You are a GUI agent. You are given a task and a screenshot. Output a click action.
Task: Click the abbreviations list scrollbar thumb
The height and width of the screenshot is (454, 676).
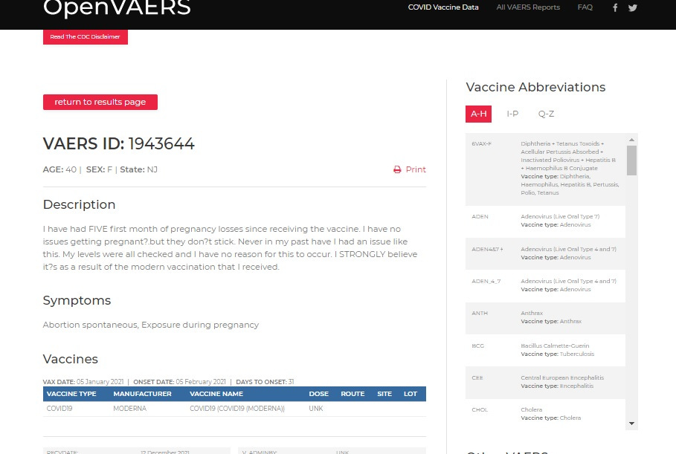coord(631,160)
